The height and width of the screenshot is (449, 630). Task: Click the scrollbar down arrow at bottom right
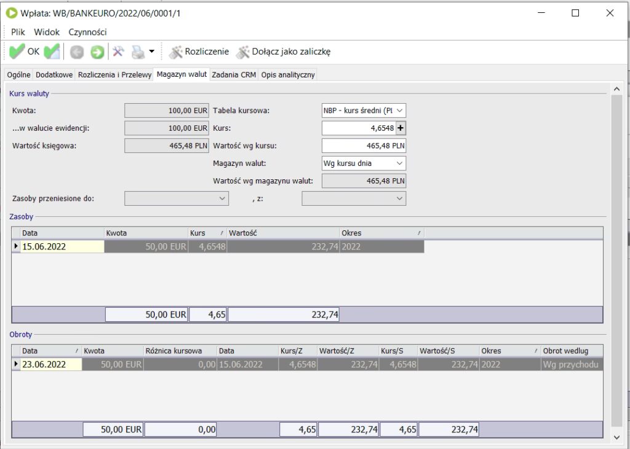617,436
